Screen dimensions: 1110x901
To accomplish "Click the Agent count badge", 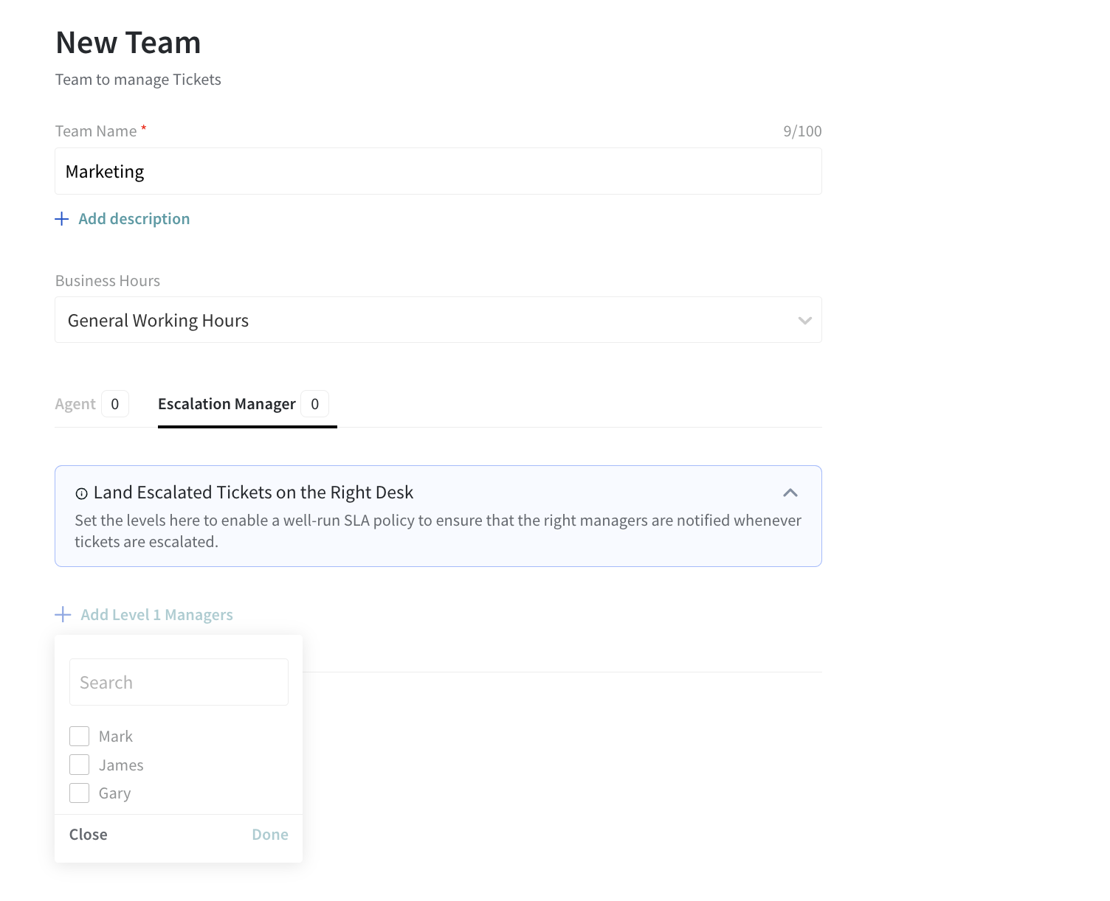I will tap(114, 404).
